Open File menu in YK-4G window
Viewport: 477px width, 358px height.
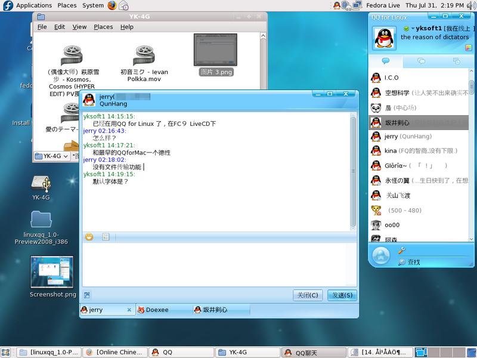point(42,27)
